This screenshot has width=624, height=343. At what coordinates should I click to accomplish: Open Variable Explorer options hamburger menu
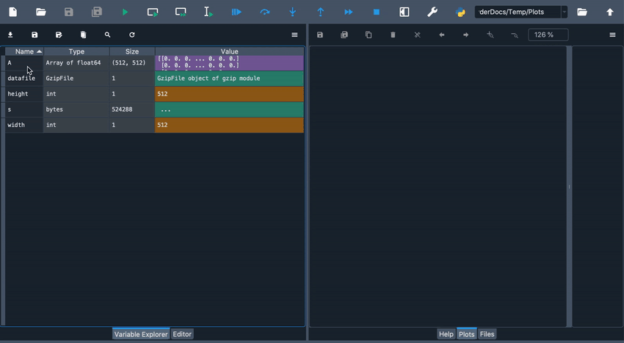(294, 35)
